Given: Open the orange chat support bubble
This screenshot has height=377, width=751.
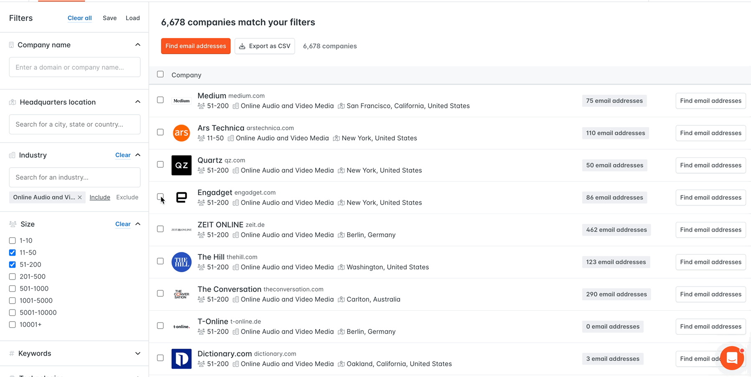Looking at the screenshot, I should coord(732,358).
